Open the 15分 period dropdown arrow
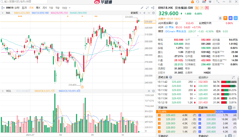This screenshot has height=137, width=239. [x=70, y=8]
